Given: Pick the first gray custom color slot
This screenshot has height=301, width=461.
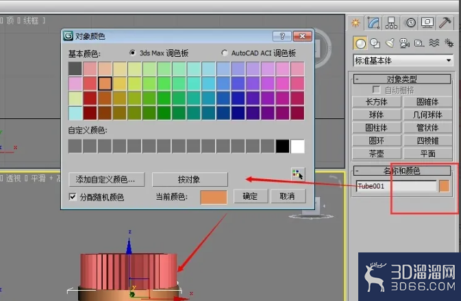Looking at the screenshot, I should pos(75,146).
